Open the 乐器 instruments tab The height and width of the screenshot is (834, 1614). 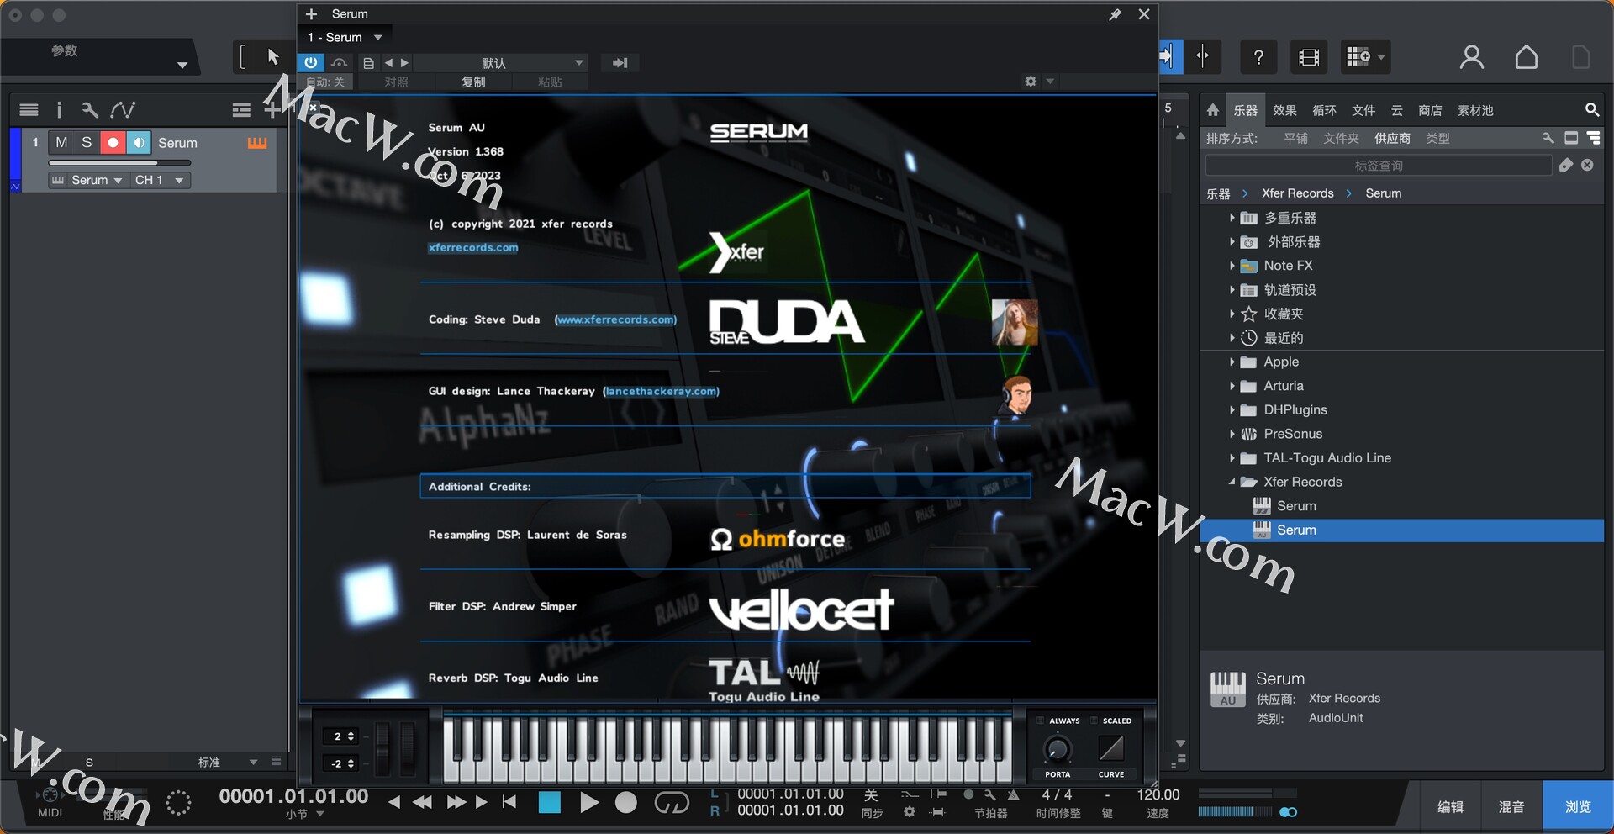pos(1245,110)
